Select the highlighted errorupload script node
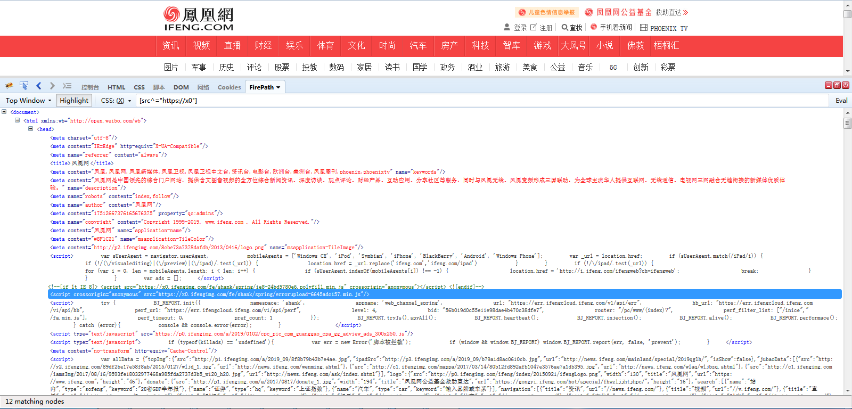Viewport: 852px width, 409px height. click(445, 294)
